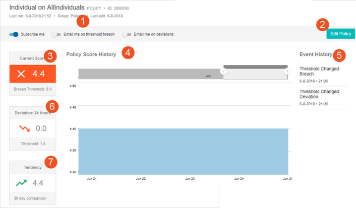Click the red numbered badge 7

[x=51, y=162]
